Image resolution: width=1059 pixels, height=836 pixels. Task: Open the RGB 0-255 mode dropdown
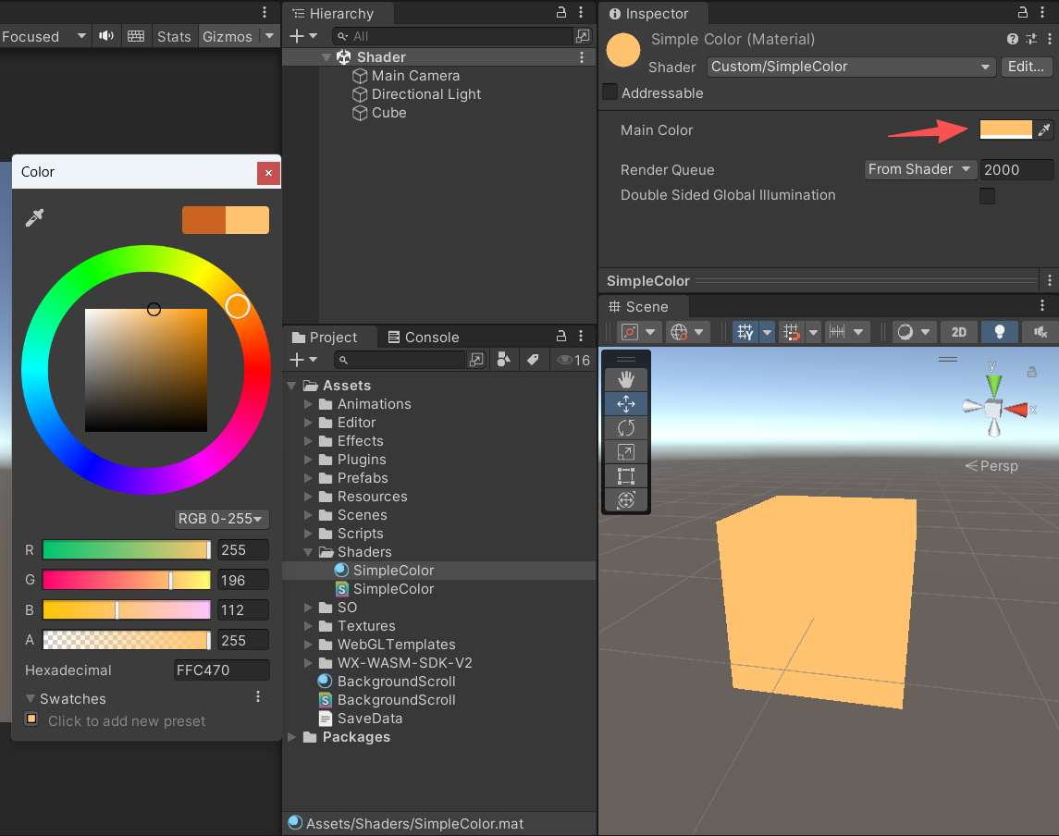click(x=221, y=519)
